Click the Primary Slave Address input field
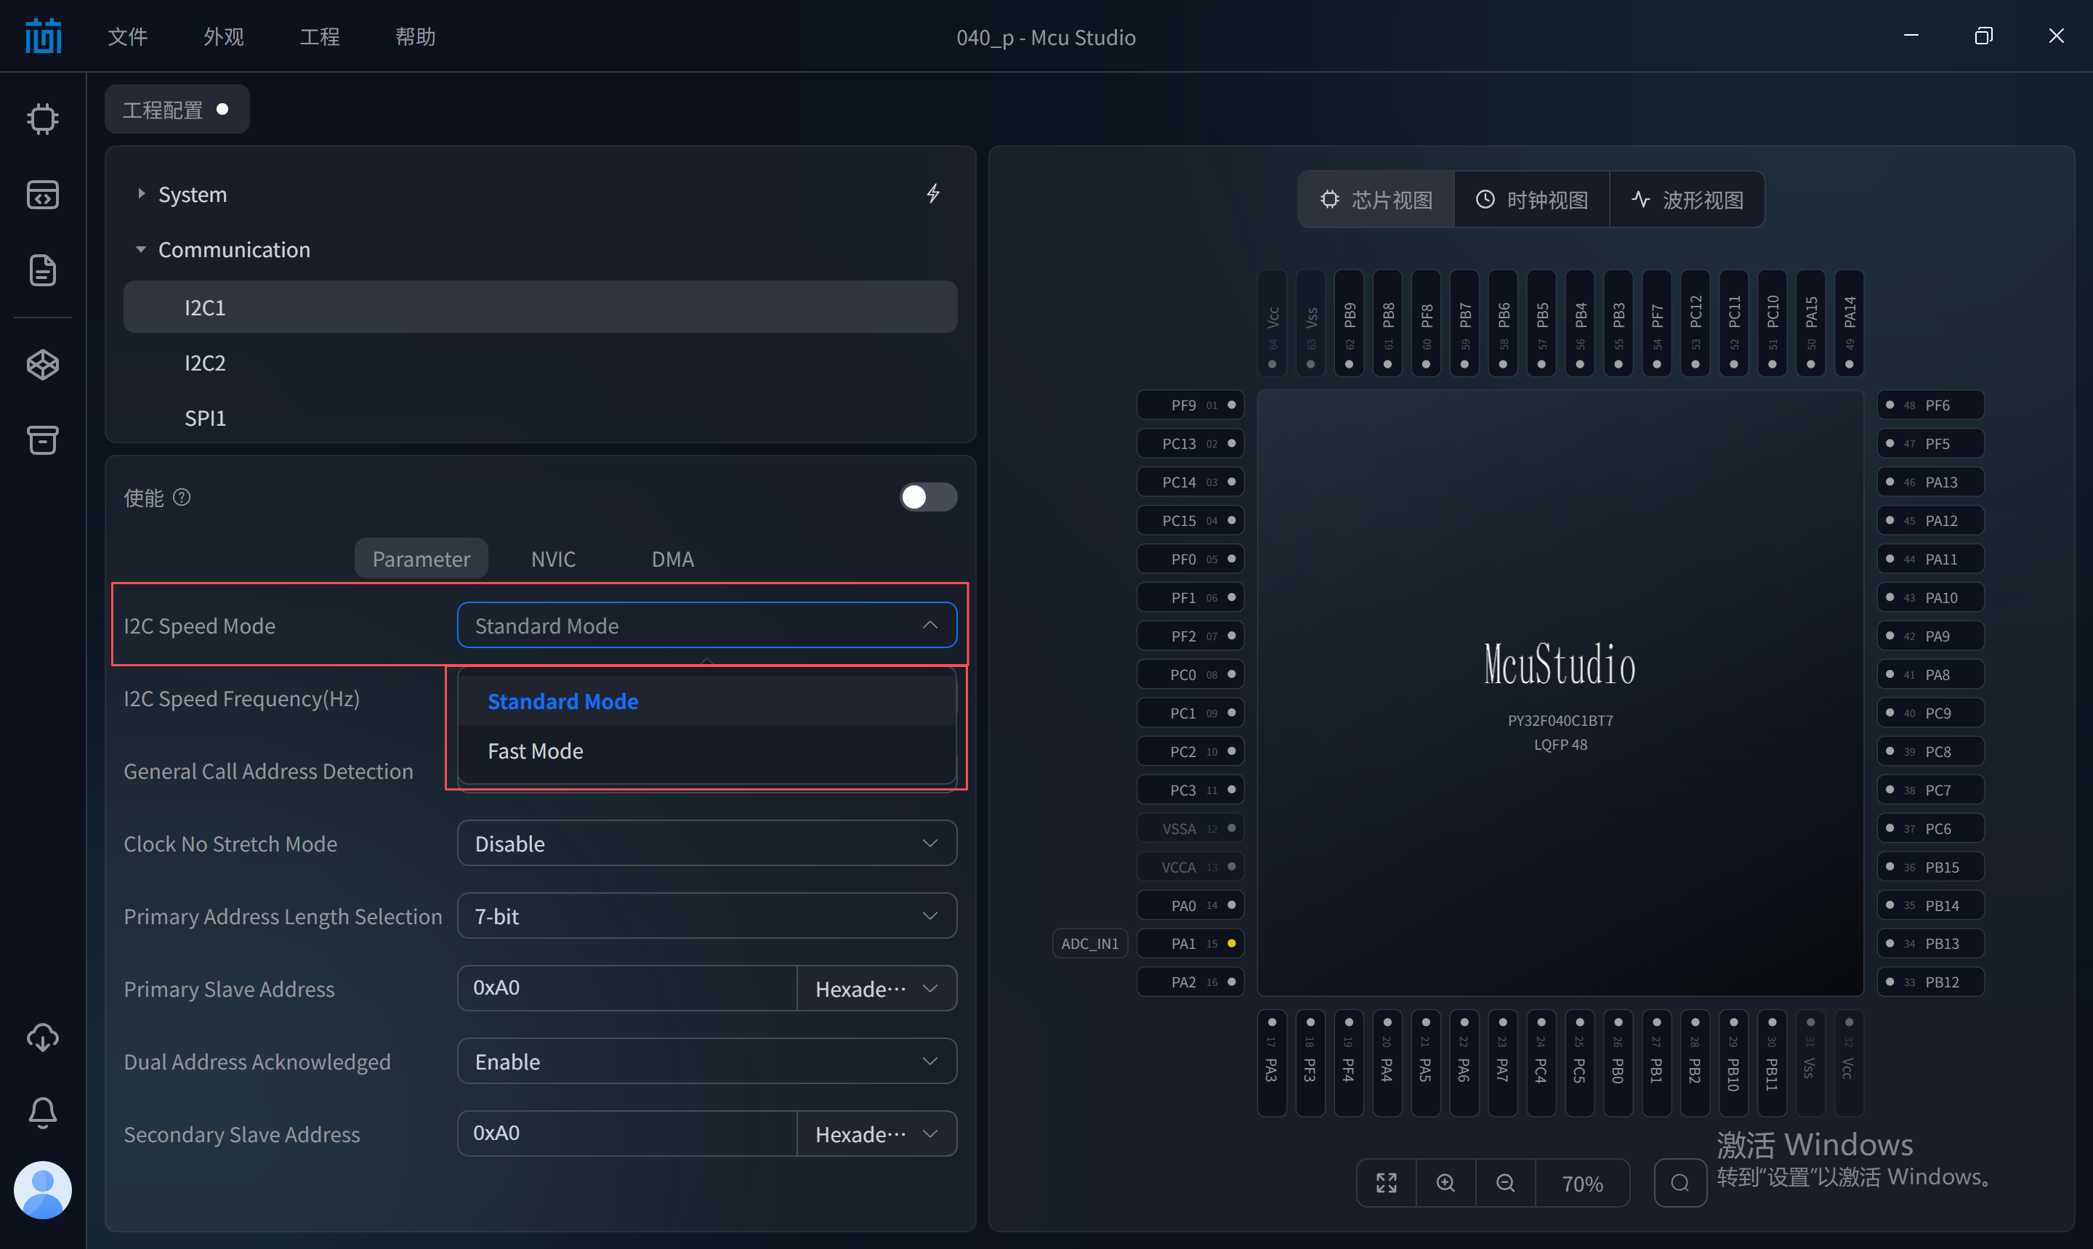The width and height of the screenshot is (2093, 1249). (x=626, y=988)
